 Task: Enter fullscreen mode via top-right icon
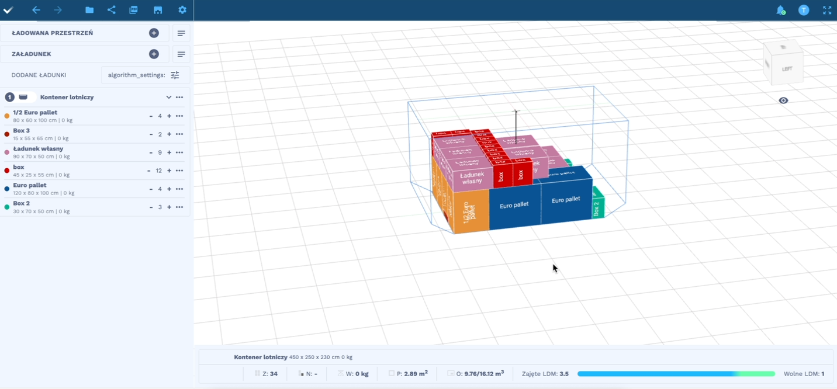click(827, 10)
